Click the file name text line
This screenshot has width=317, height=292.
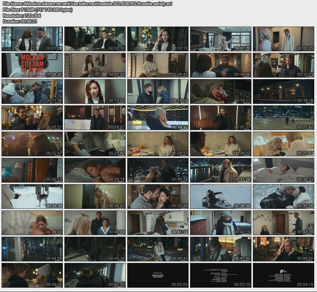(87, 4)
